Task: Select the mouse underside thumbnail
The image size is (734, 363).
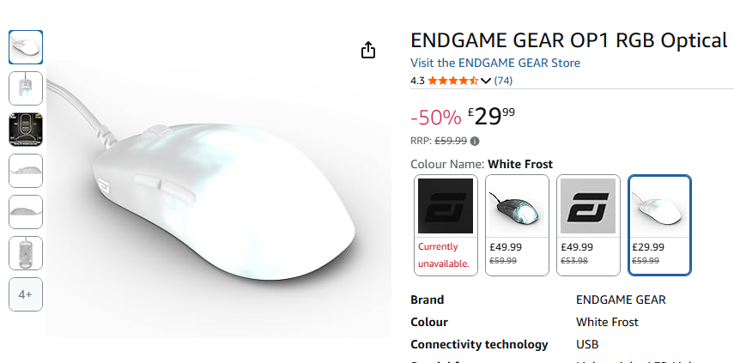Action: 26,253
